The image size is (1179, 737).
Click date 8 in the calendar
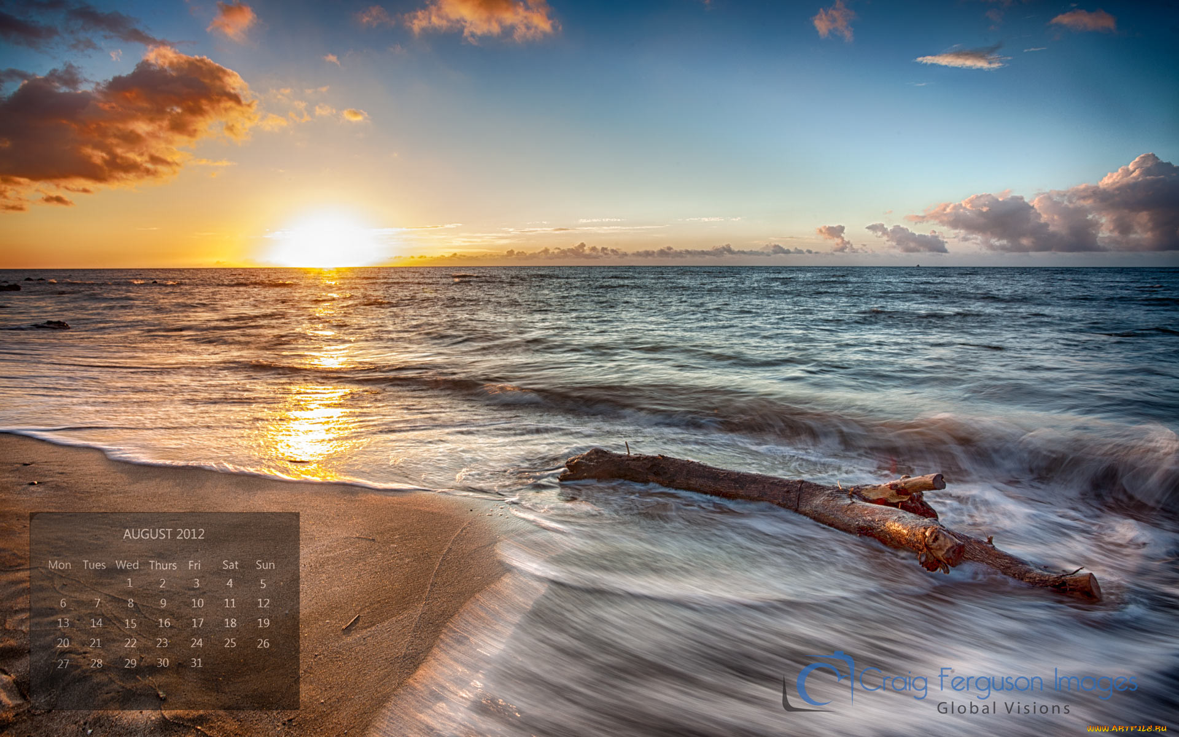point(130,603)
